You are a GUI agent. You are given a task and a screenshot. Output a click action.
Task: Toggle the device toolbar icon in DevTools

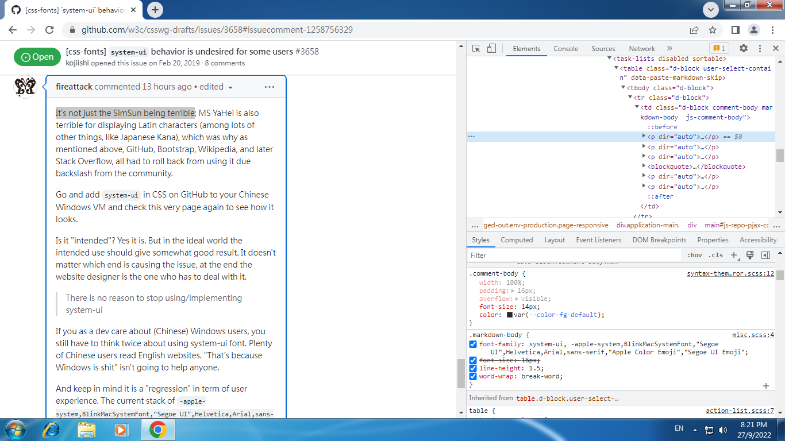click(x=491, y=49)
